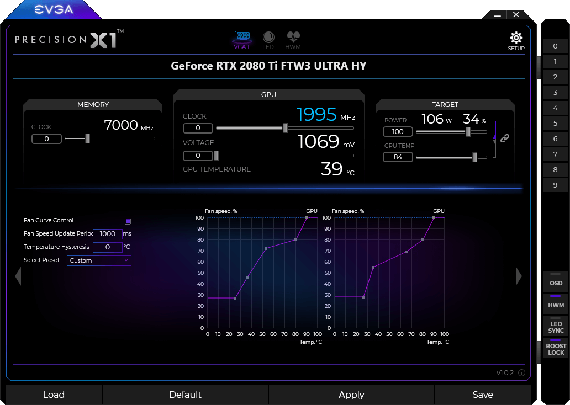
Task: Click the GeForce RTX 2080 Ti title
Action: 268,66
